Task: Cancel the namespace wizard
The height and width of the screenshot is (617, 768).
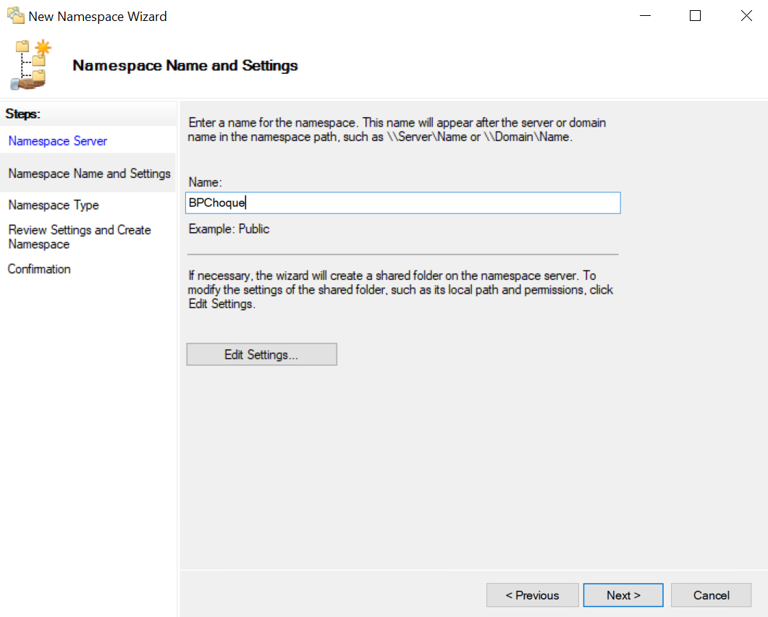Action: [711, 595]
